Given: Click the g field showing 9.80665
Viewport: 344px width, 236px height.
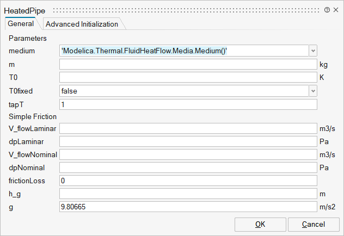Looking at the screenshot, I should (188, 207).
